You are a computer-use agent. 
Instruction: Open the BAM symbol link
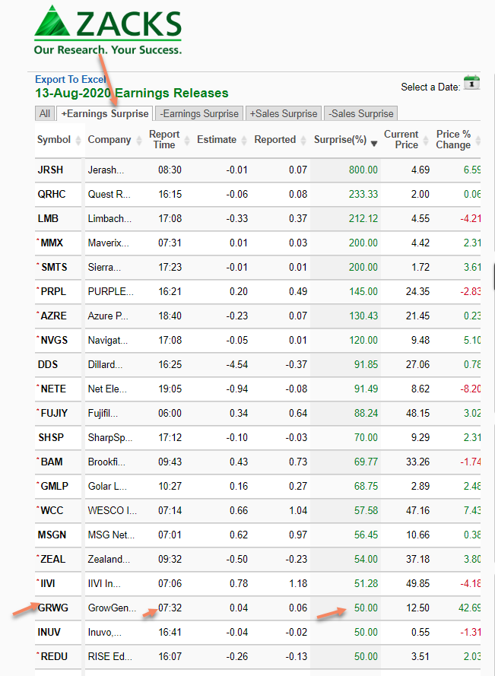click(x=51, y=462)
